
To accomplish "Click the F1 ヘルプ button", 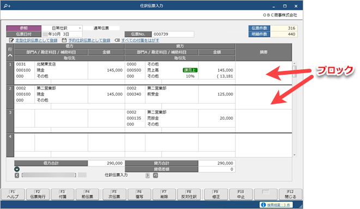I will coord(13,194).
